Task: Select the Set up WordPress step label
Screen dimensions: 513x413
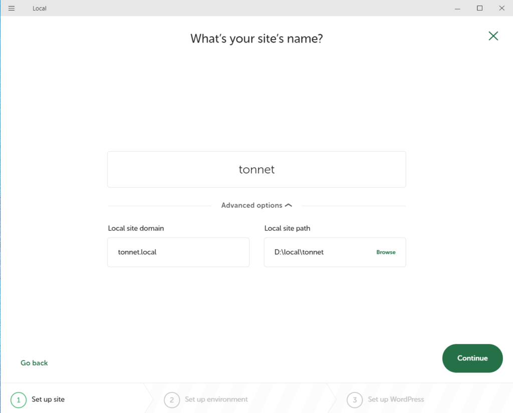Action: click(x=396, y=399)
